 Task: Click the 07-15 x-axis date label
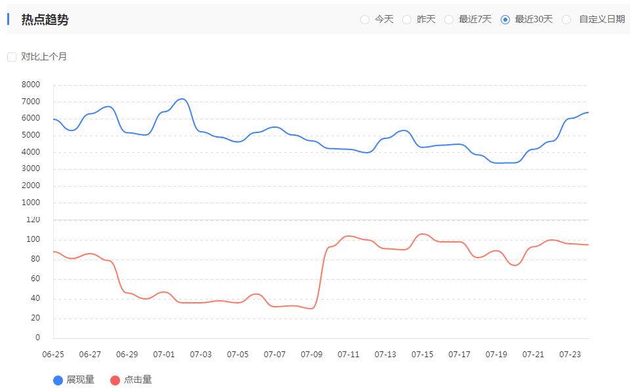[423, 355]
